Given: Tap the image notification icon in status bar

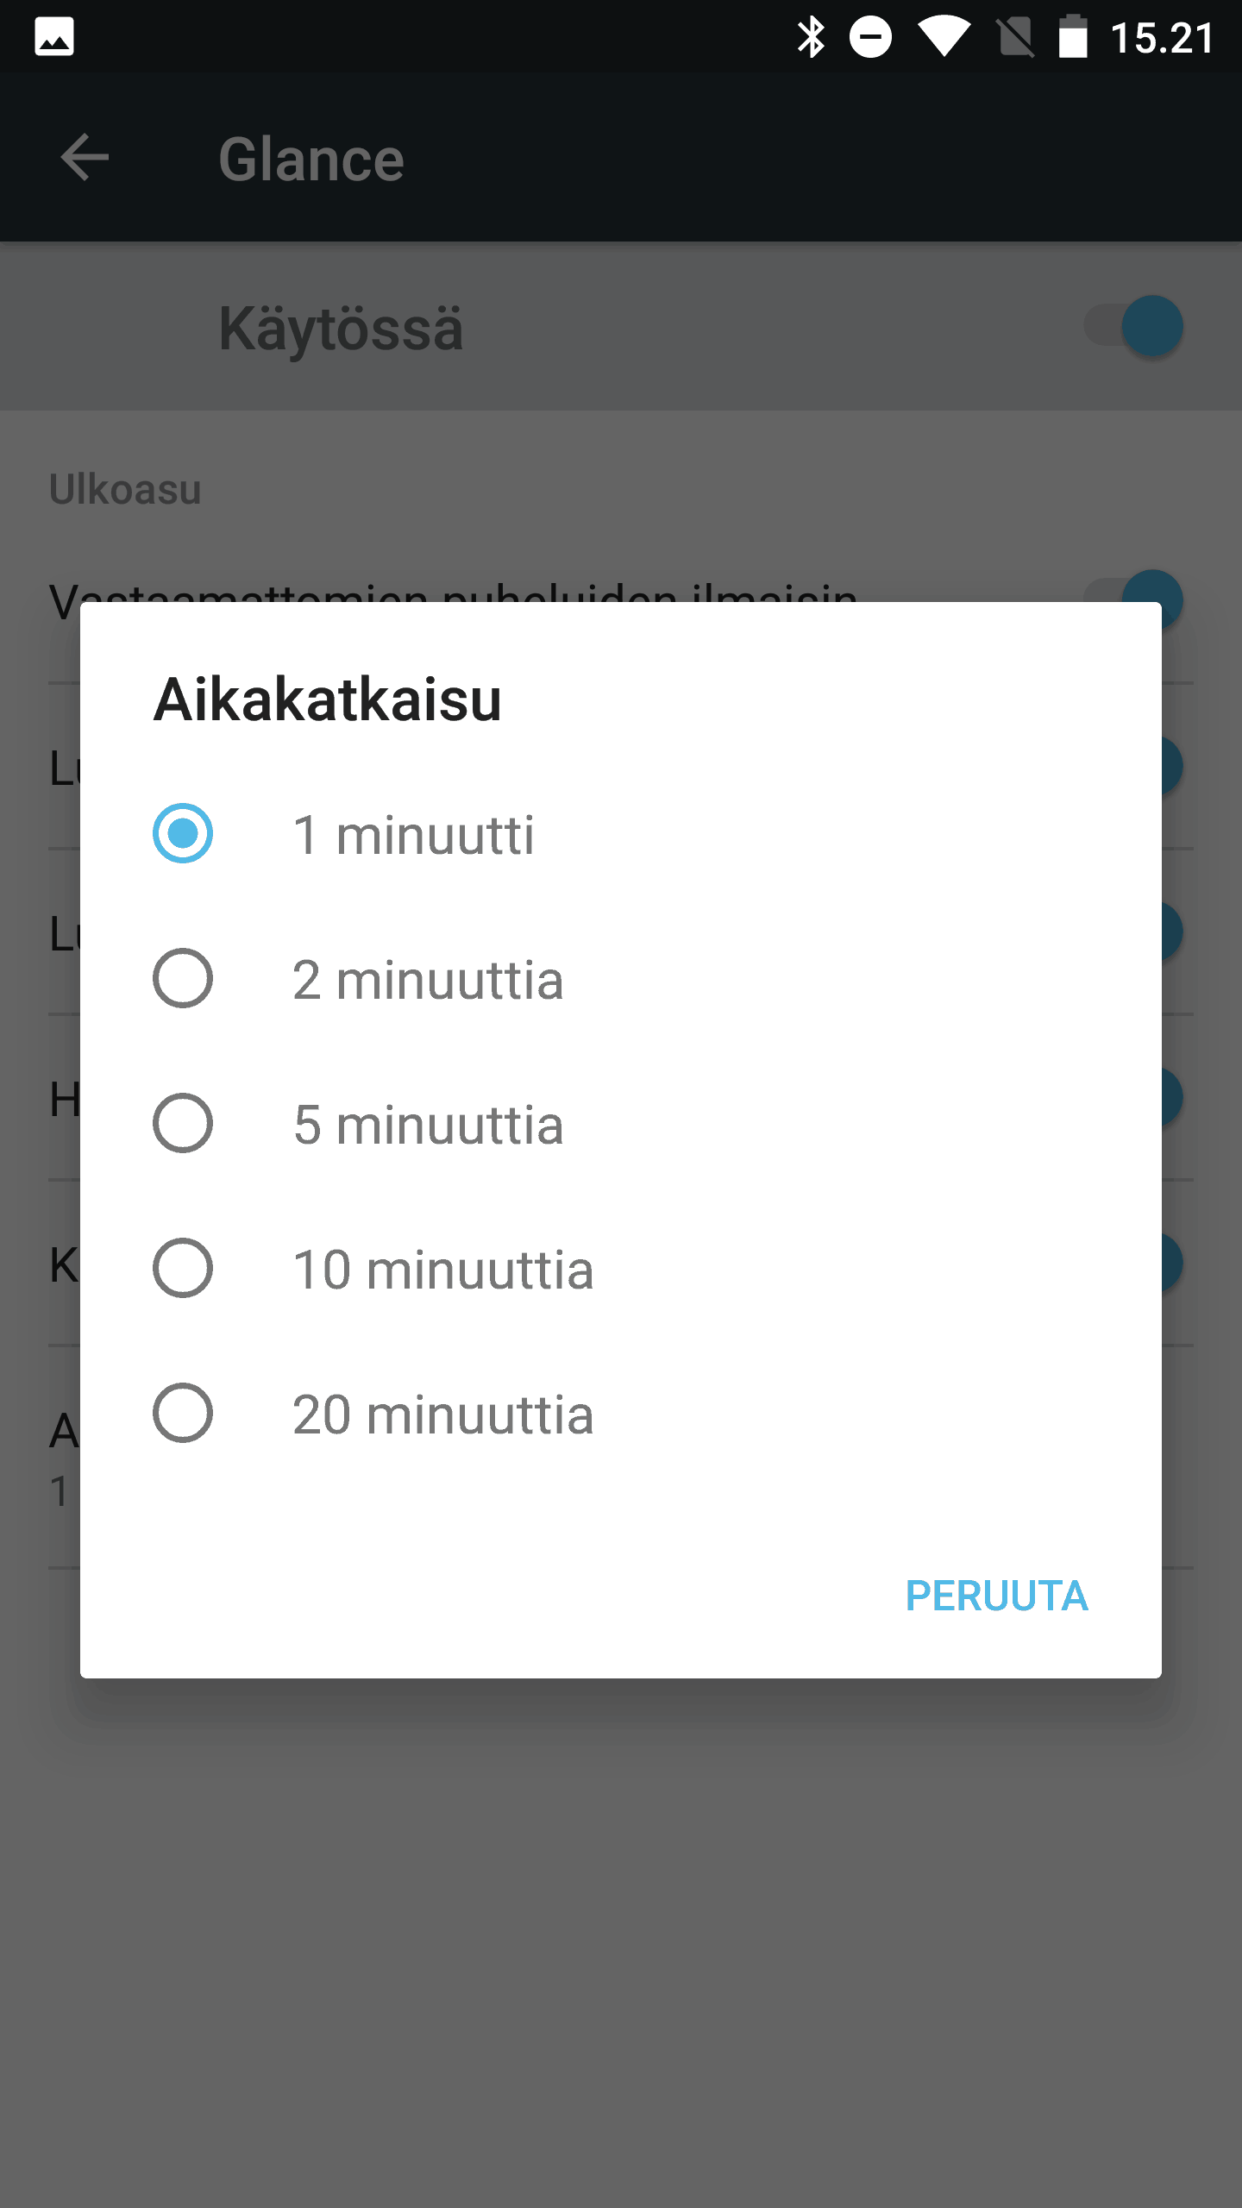Looking at the screenshot, I should click(54, 38).
